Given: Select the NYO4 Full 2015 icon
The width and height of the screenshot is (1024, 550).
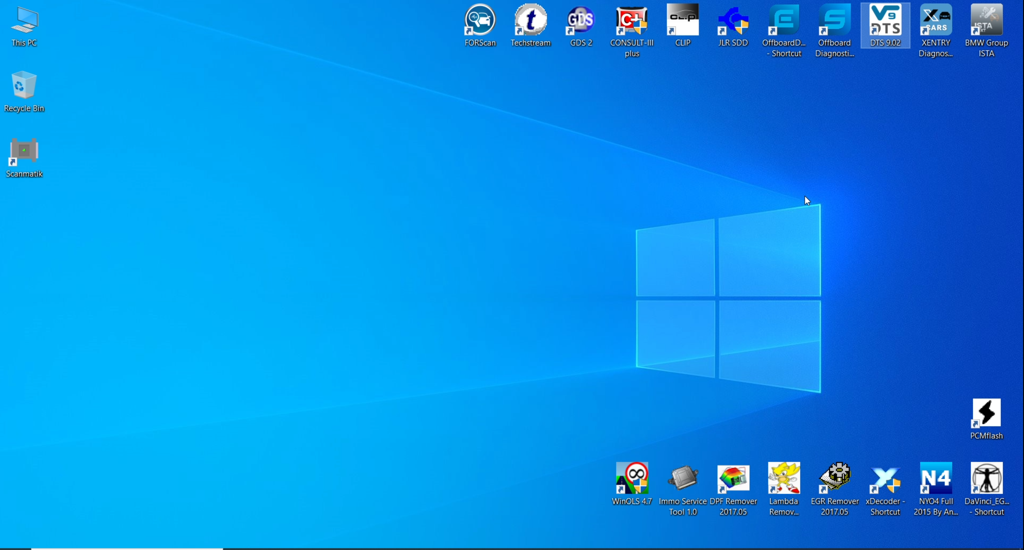Looking at the screenshot, I should tap(936, 478).
